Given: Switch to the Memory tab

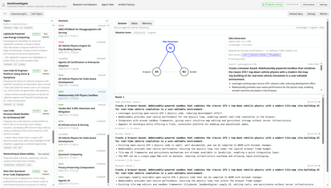Looking at the screenshot, I should (x=147, y=23).
